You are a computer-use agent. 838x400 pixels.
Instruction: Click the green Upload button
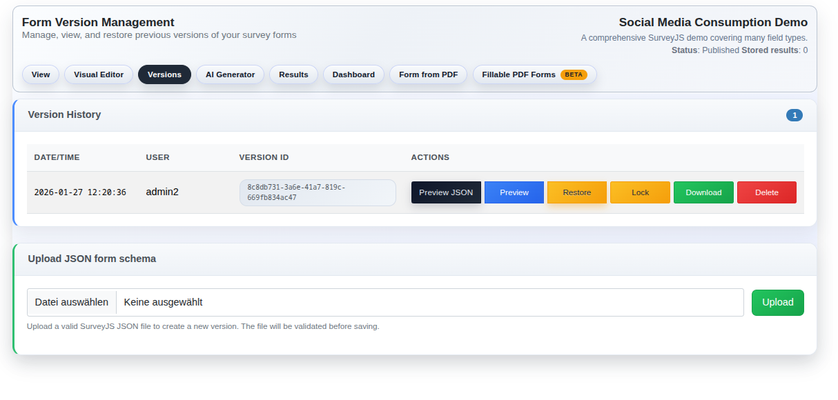(777, 302)
